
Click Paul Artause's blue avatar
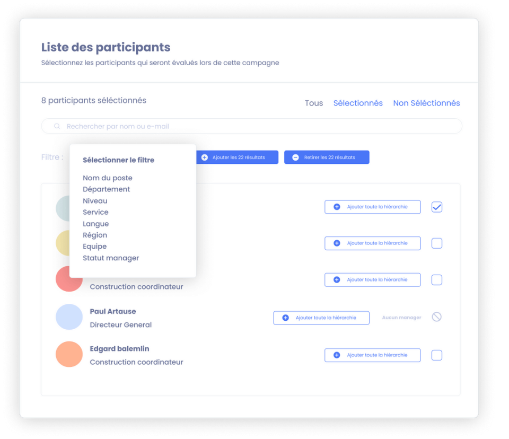click(x=69, y=317)
